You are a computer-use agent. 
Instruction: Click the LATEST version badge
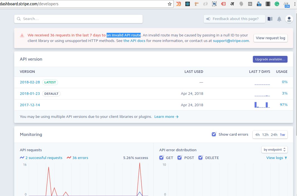click(50, 82)
